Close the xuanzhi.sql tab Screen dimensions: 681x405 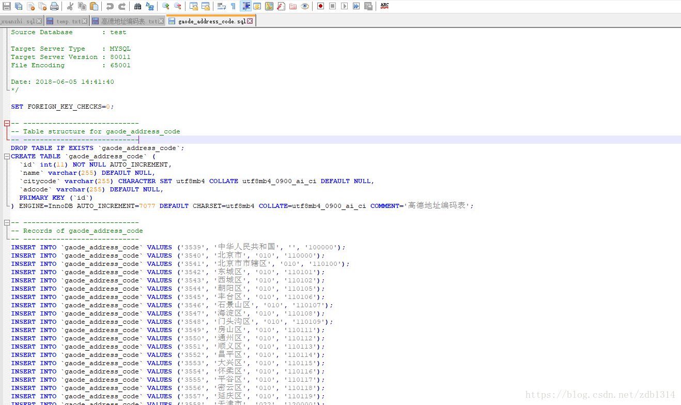click(x=39, y=21)
